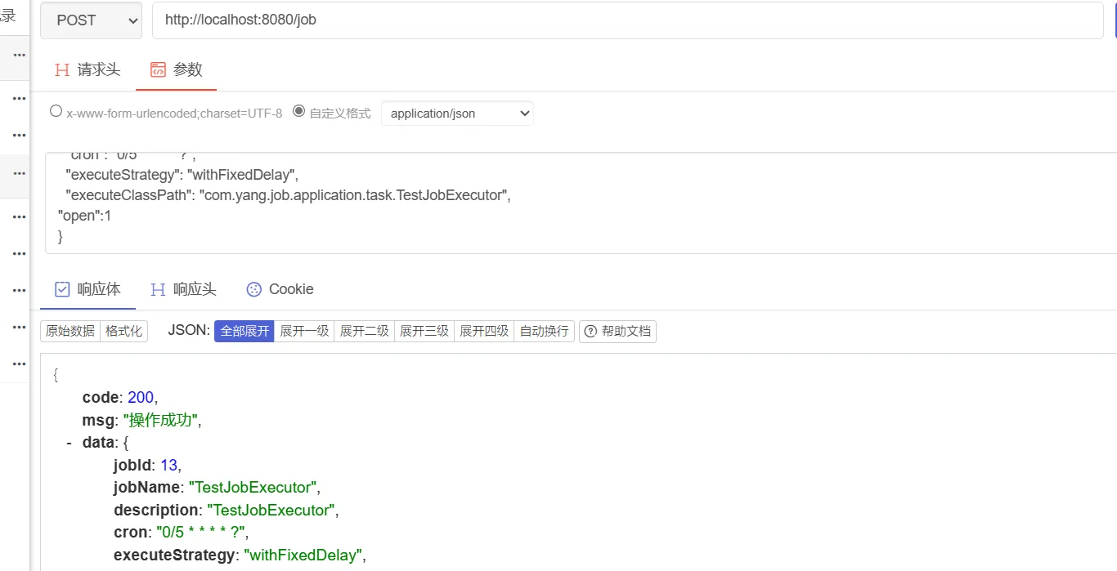Click the 格式化 format button

click(123, 332)
